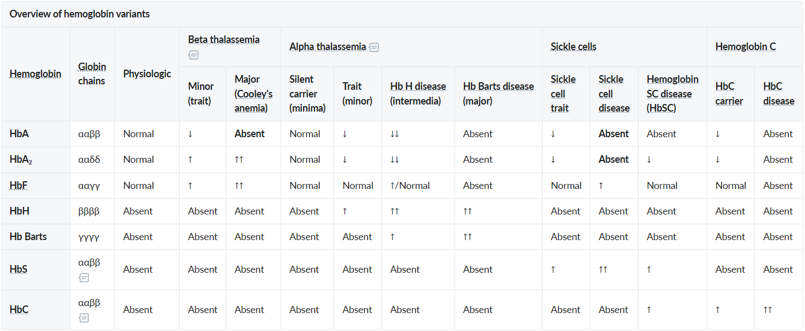Open the Sickle cells header link
The image size is (805, 331).
573,47
